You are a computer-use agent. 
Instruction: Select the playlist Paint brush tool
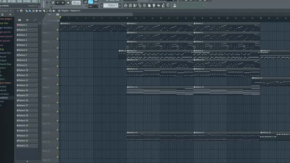pyautogui.click(x=30, y=11)
